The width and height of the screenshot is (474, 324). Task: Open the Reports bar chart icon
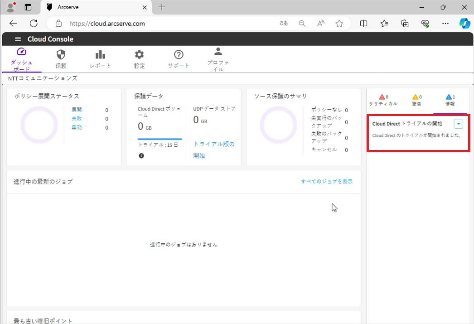click(100, 55)
